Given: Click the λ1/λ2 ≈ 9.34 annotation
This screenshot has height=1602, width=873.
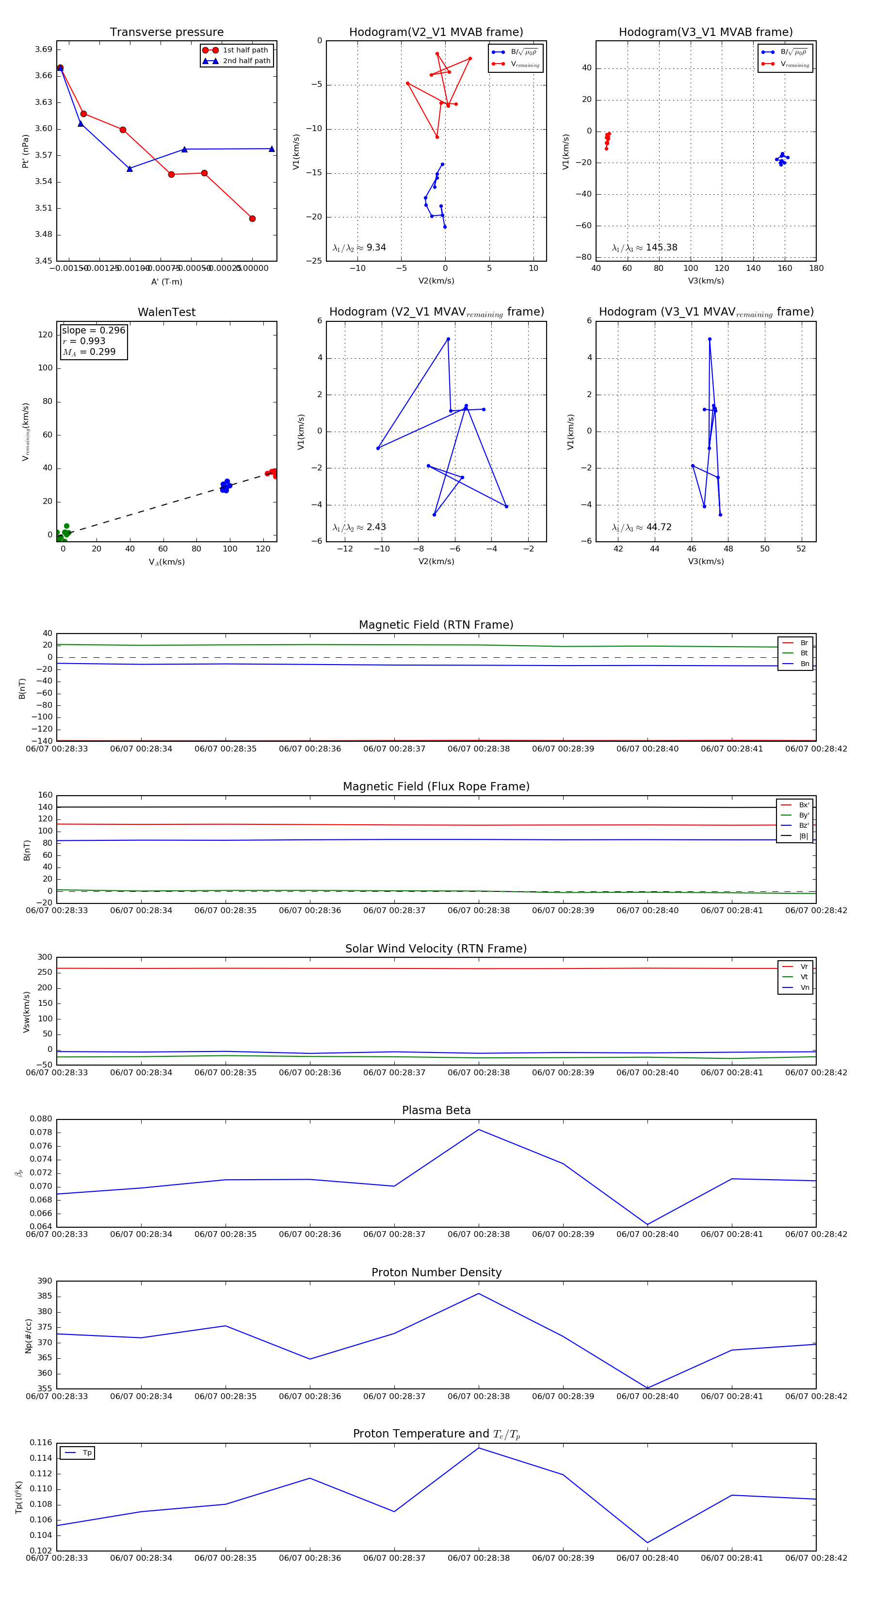Looking at the screenshot, I should [359, 248].
